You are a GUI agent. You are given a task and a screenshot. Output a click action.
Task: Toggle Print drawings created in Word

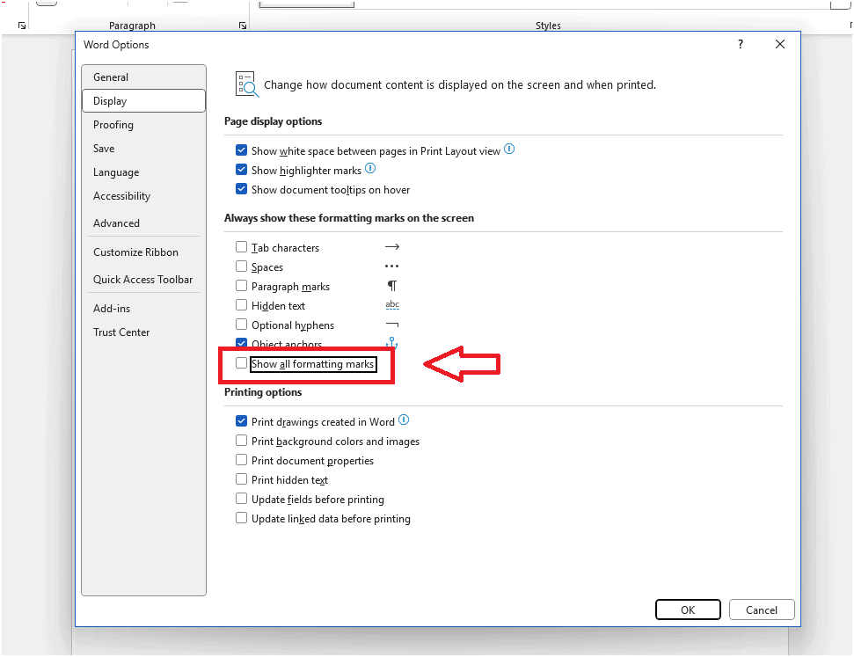coord(241,421)
